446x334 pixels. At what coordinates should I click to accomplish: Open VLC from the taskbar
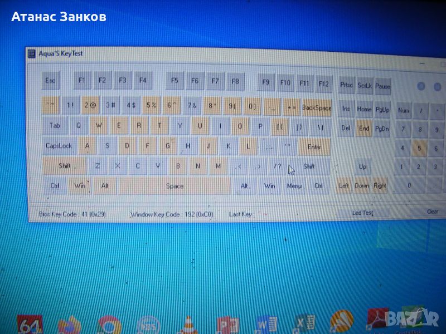pyautogui.click(x=188, y=325)
